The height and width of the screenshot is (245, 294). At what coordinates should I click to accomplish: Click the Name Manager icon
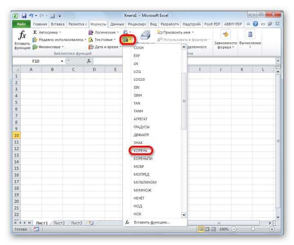[x=146, y=35]
